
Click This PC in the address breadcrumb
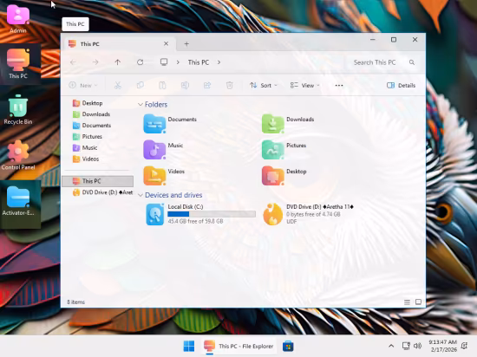click(199, 62)
